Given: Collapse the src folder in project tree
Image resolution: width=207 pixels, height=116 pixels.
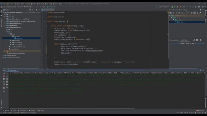Looking at the screenshot, I should click(7, 32).
